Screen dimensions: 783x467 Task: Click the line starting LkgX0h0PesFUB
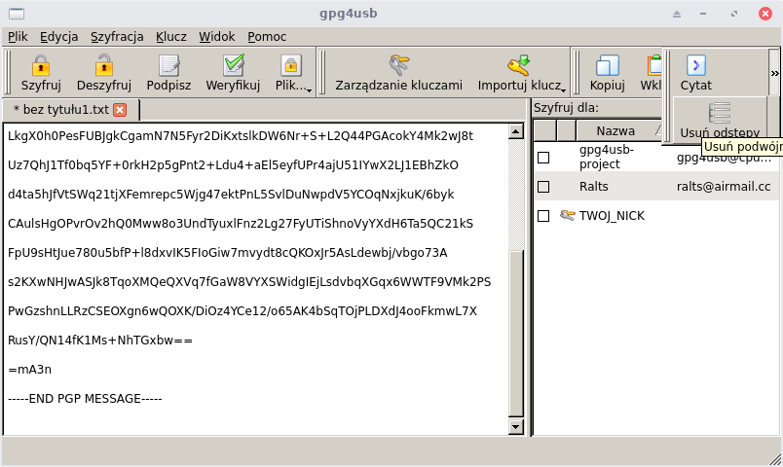(x=241, y=136)
